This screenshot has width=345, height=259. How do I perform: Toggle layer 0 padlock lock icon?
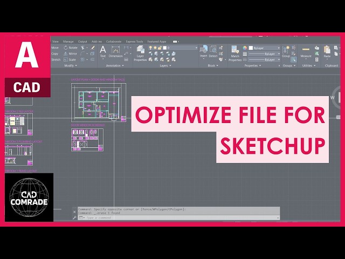[x=160, y=48]
